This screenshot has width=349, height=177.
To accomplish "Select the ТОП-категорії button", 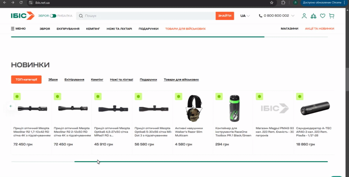I will pyautogui.click(x=26, y=80).
